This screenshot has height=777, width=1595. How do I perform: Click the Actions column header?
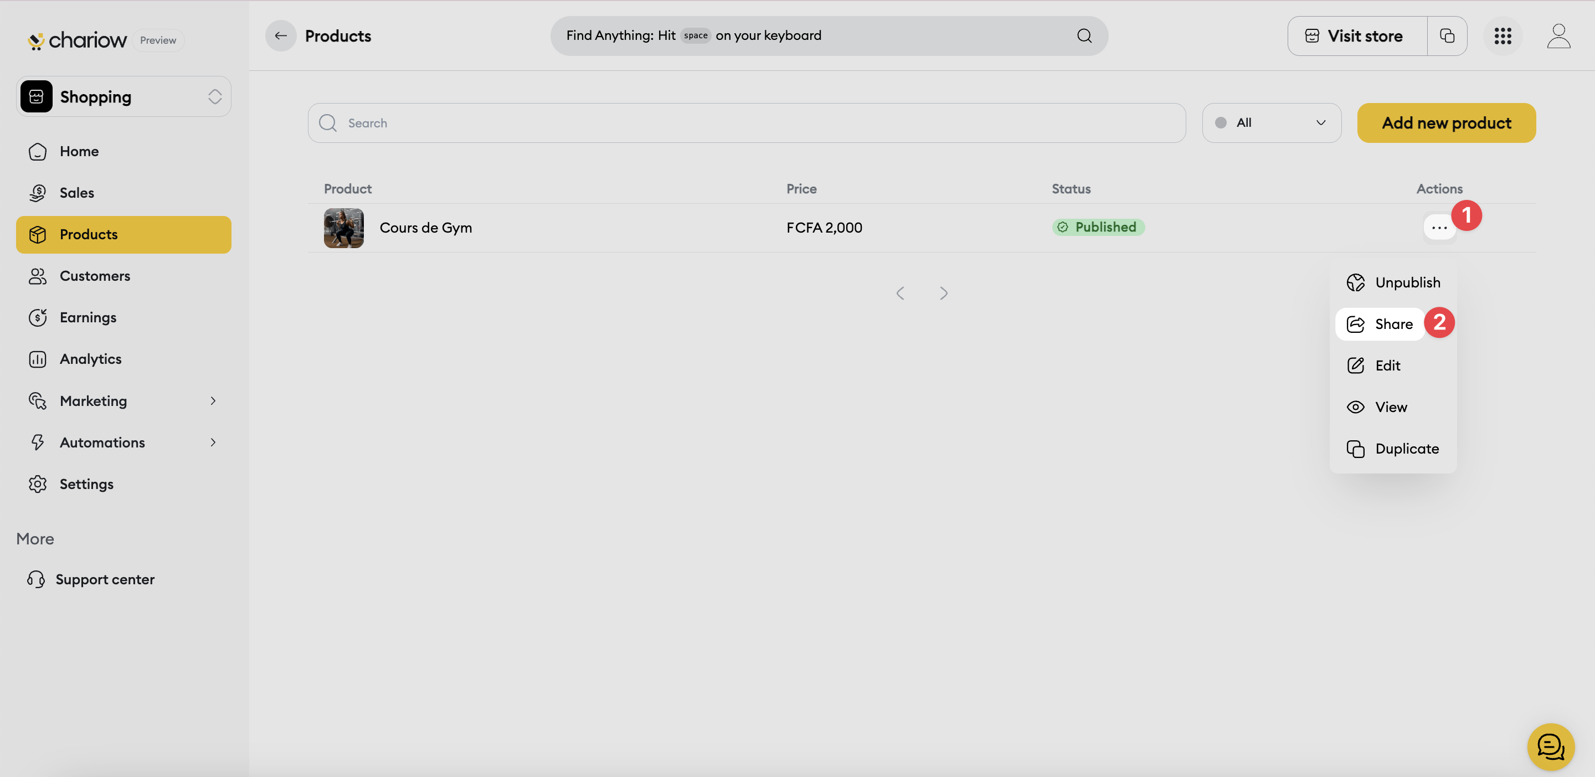1439,189
